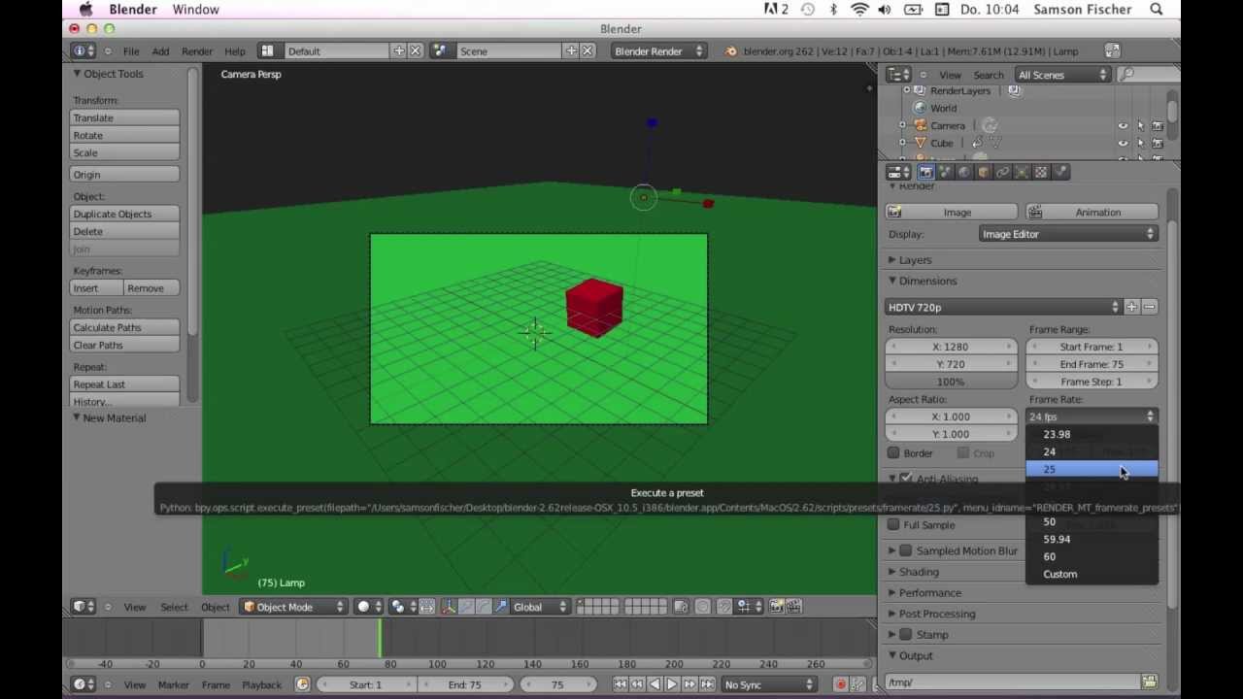Click the Blender info editor type icon
The height and width of the screenshot is (699, 1243).
84,50
